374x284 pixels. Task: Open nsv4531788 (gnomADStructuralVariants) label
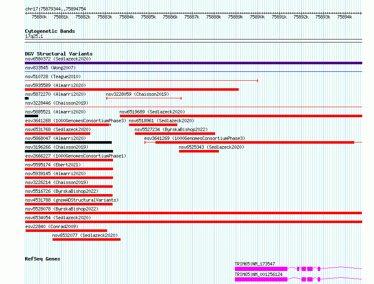tap(72, 200)
